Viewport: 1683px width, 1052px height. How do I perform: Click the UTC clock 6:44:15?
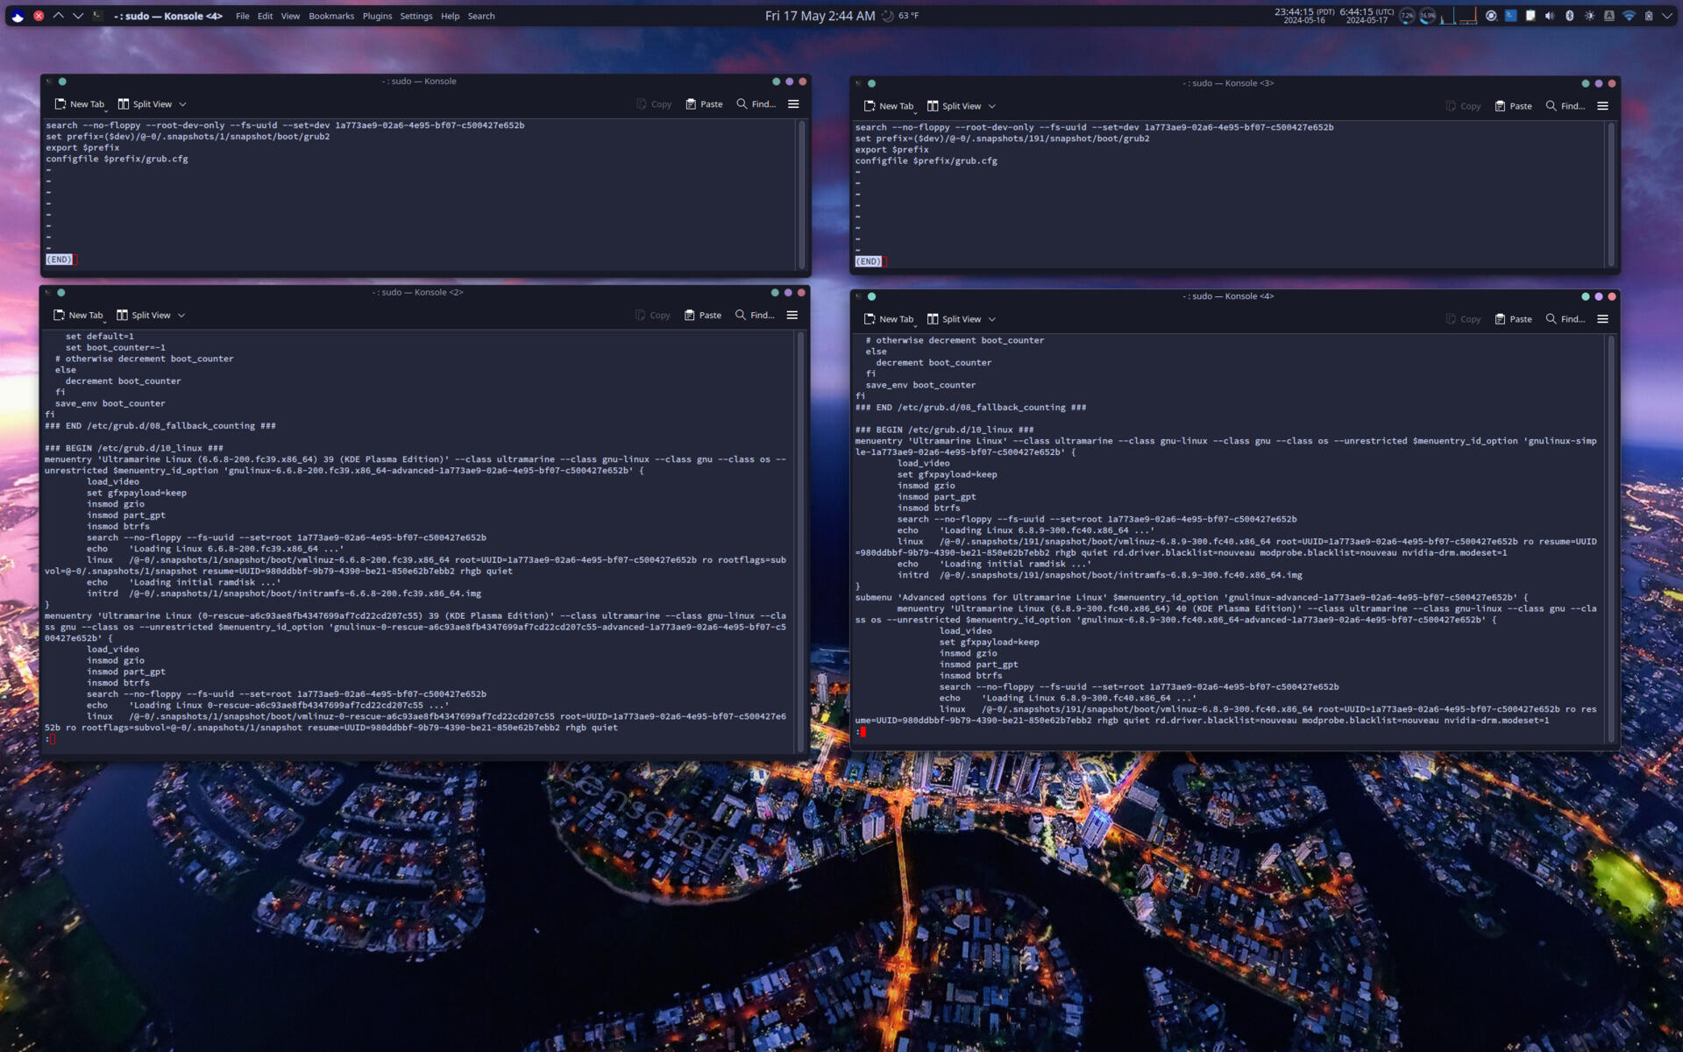coord(1367,16)
